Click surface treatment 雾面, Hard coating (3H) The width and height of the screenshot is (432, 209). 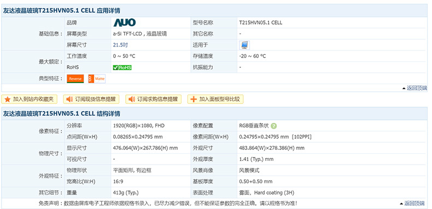pyautogui.click(x=266, y=193)
